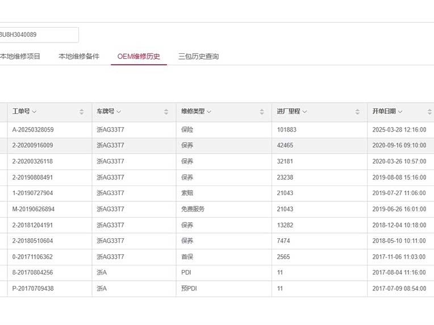The width and height of the screenshot is (434, 325).
Task: Sort by 工单号 column sort arrows
Action: (x=81, y=112)
